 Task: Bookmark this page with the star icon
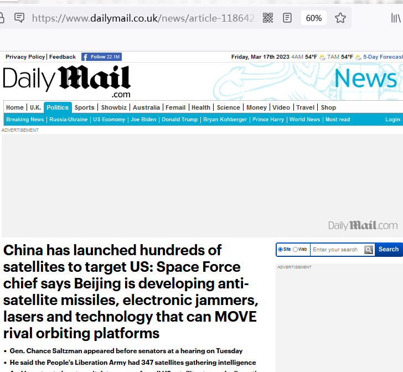tap(340, 18)
